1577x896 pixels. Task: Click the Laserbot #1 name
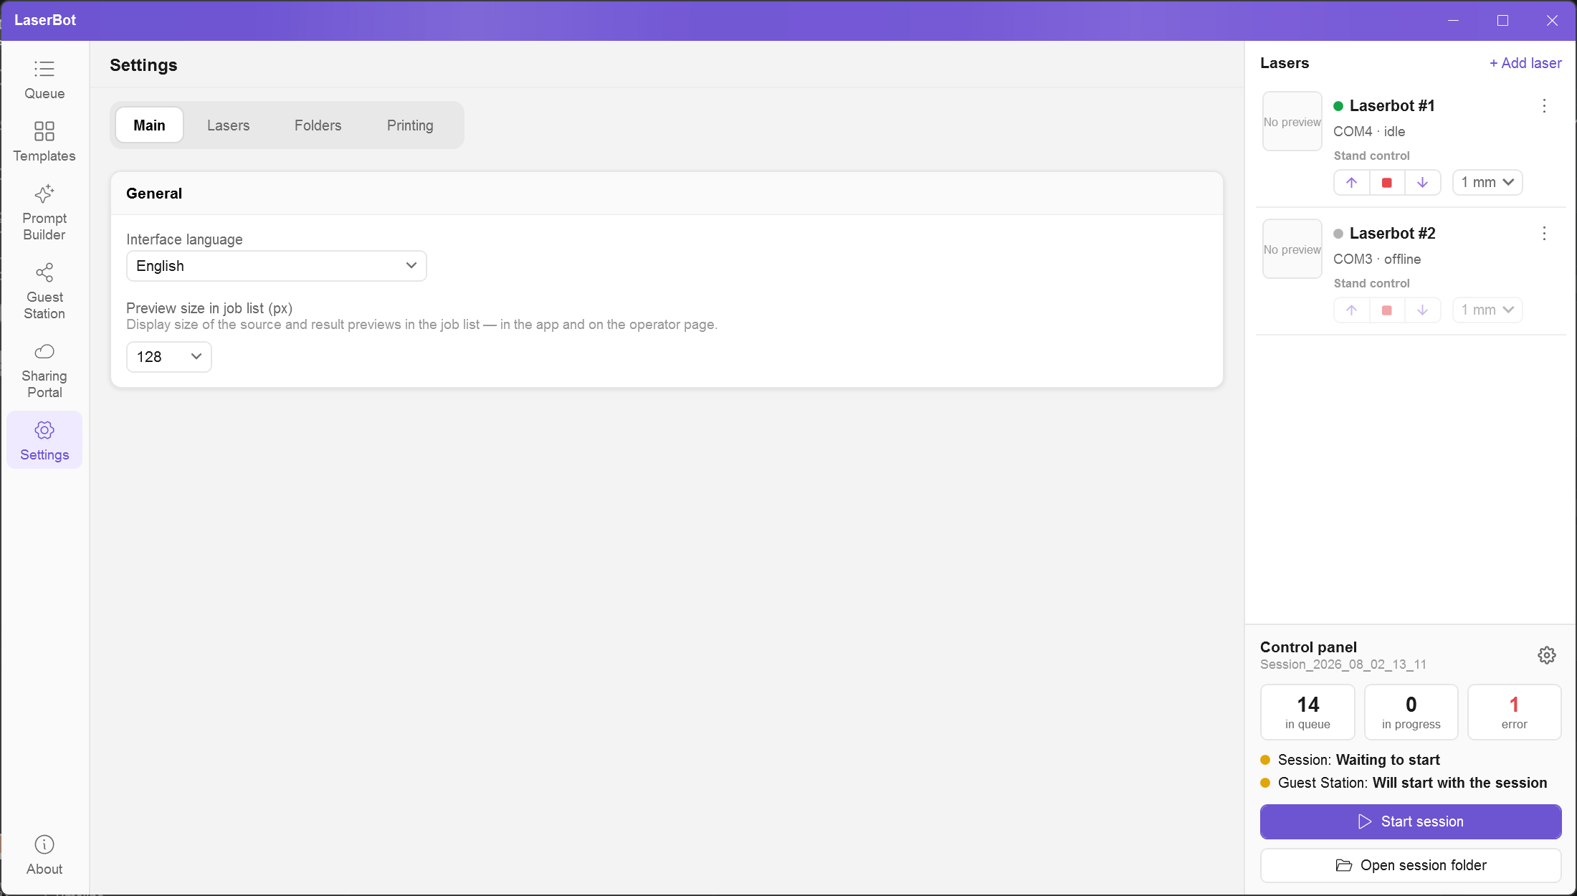(x=1391, y=106)
